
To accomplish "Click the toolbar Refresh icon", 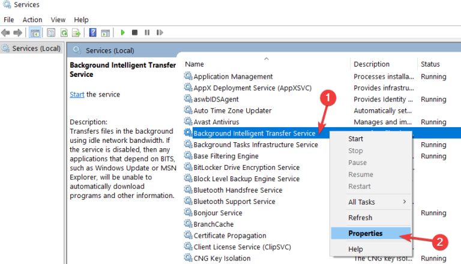I will point(64,32).
